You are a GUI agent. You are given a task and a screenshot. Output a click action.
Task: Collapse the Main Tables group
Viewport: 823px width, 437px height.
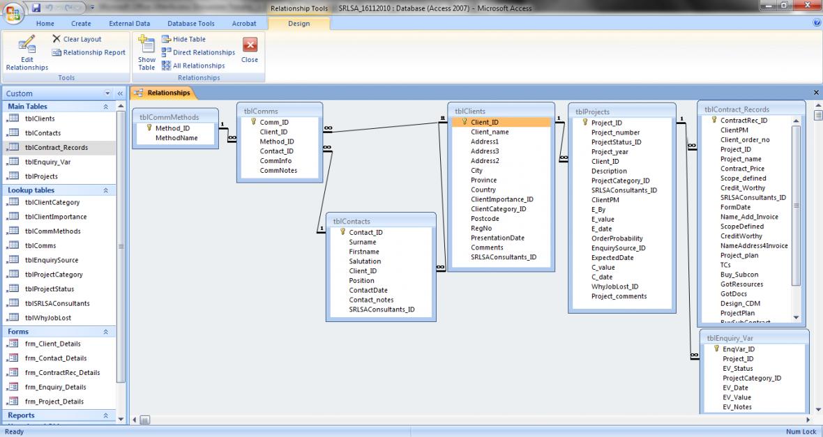(x=105, y=106)
